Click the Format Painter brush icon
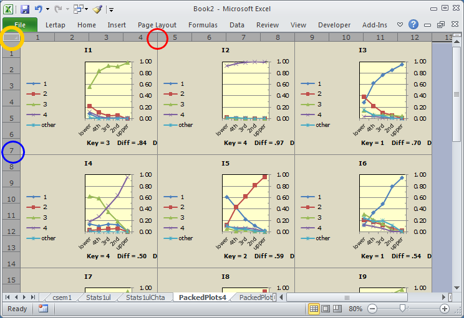464x318 pixels. (97, 9)
